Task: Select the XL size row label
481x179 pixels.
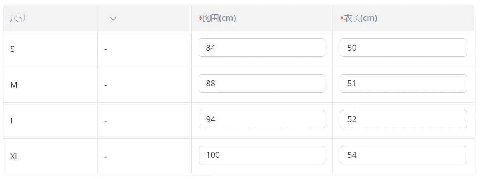Action: tap(14, 157)
